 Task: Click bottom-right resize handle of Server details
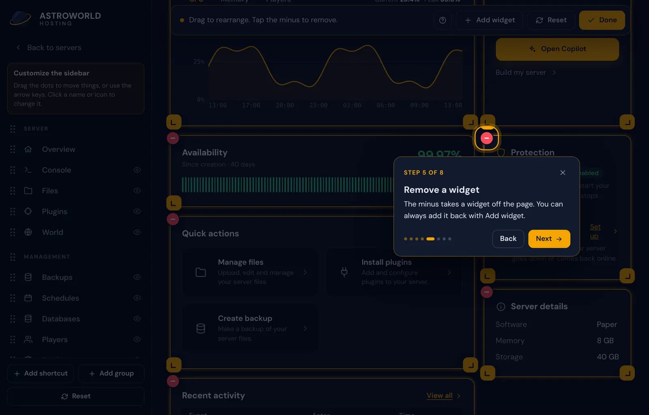(x=627, y=373)
